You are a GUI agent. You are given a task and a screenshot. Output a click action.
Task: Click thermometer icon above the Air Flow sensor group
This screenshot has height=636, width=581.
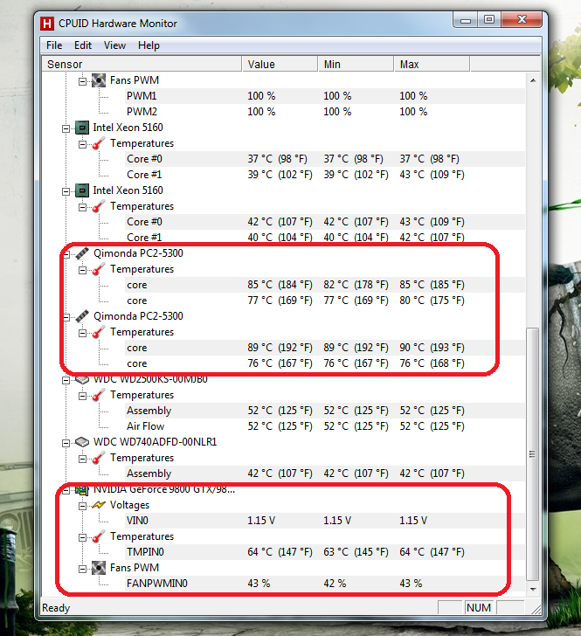99,395
